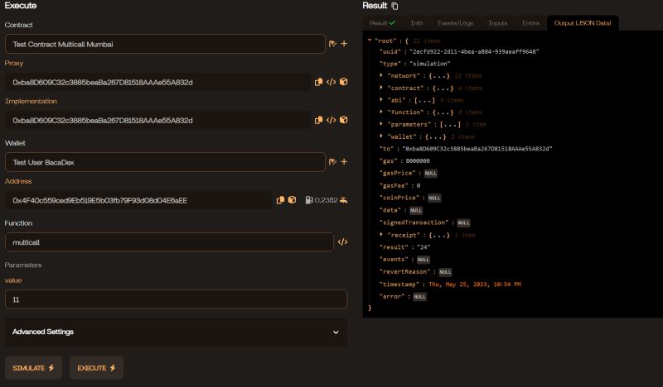Viewport: 663px width, 387px height.
Task: Expand the "network" JSON node
Action: pos(381,75)
